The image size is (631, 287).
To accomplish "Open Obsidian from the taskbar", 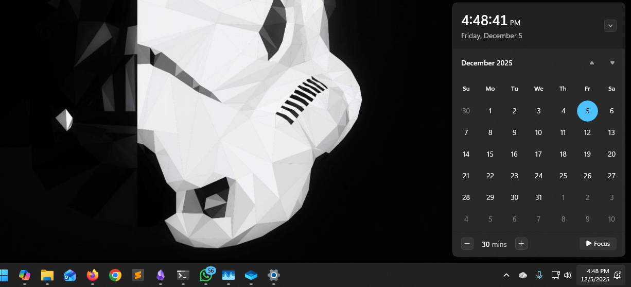I will [x=161, y=275].
